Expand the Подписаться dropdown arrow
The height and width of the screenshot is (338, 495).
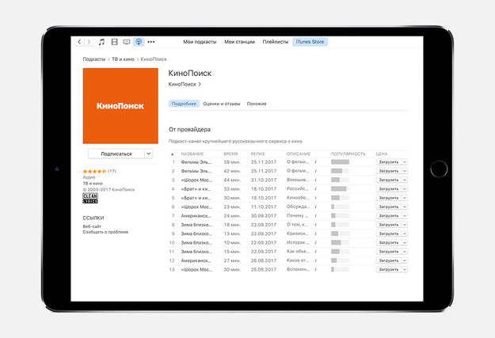click(x=148, y=154)
